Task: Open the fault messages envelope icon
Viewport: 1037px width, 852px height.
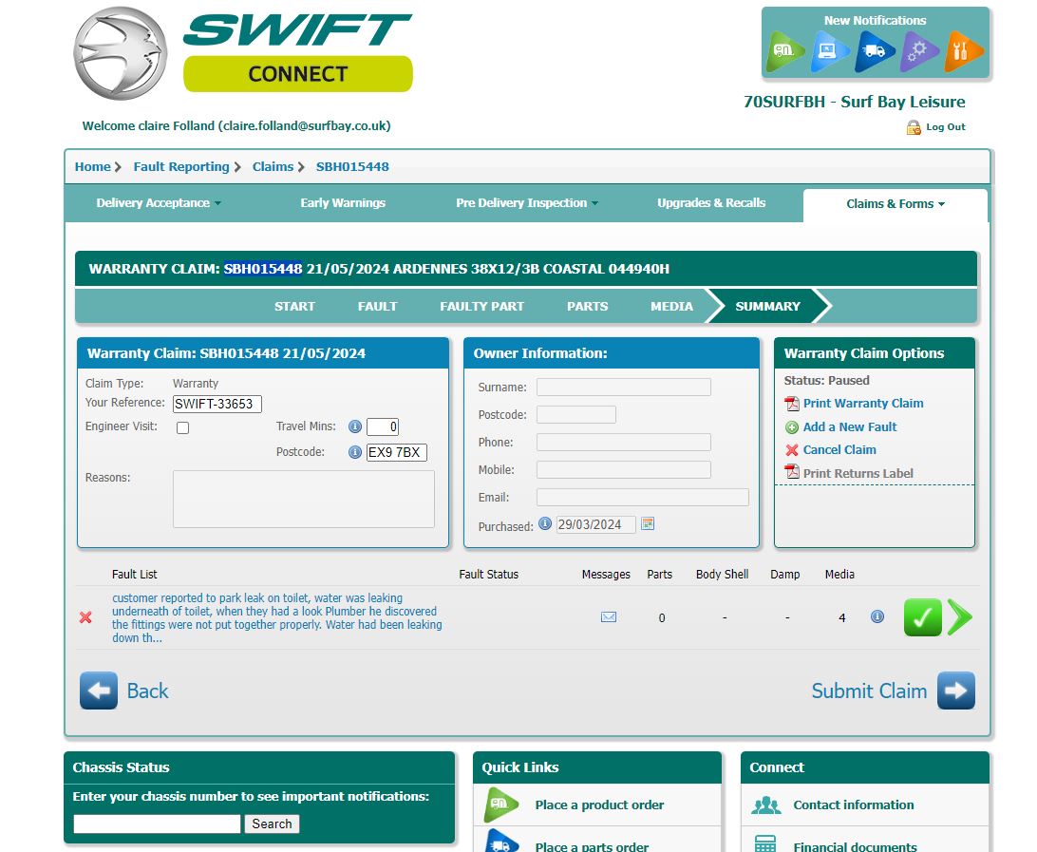Action: click(609, 617)
